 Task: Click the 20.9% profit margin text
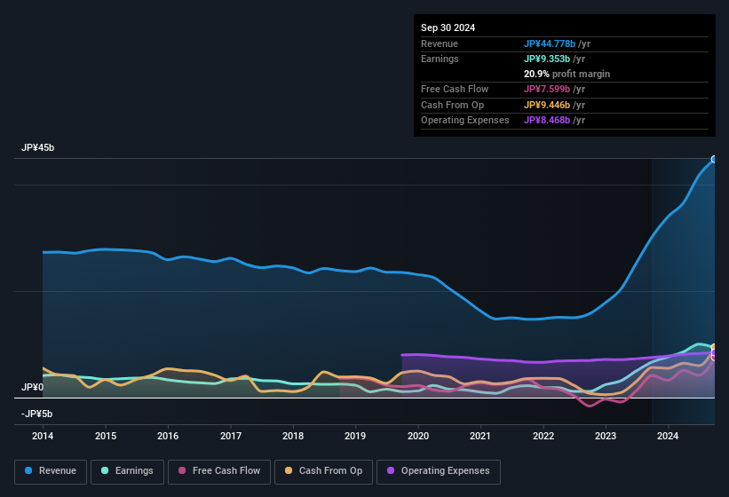[567, 74]
